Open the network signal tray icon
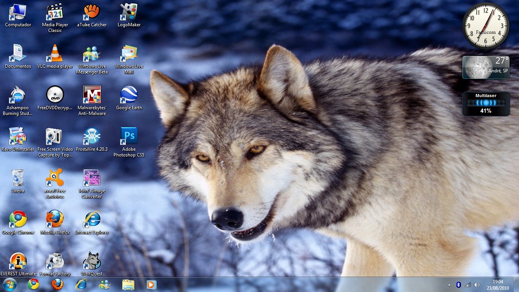 [468, 285]
